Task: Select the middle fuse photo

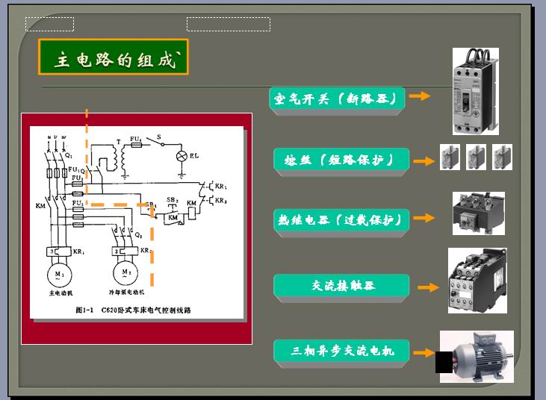Action: click(x=476, y=157)
